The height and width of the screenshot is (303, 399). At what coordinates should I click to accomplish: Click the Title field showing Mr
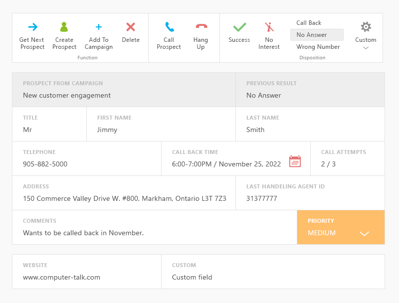(49, 124)
